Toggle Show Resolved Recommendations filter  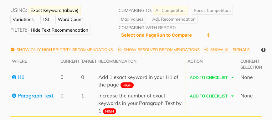[x=159, y=50]
